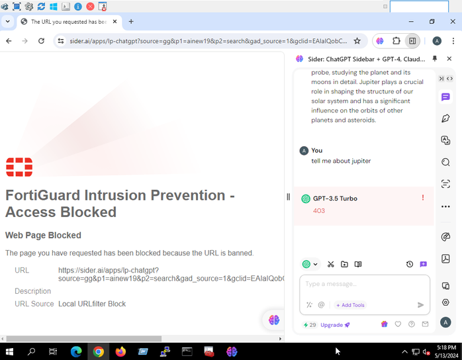Click the red X disconnect icon in VM toolbar
The width and height of the screenshot is (462, 360).
(x=90, y=6)
